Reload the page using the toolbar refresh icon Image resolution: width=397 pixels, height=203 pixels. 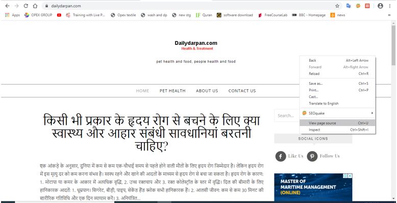point(26,6)
